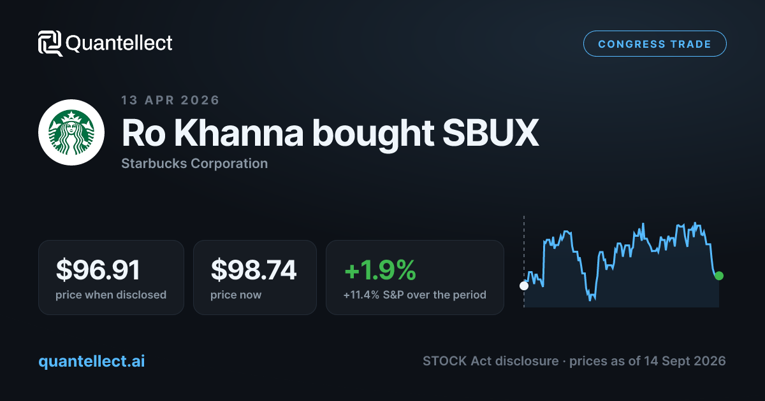This screenshot has width=765, height=401.
Task: Click the price now label
Action: click(236, 295)
